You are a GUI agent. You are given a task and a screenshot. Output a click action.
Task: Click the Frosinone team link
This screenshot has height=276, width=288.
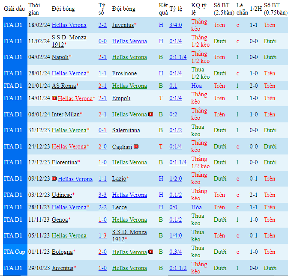(124, 74)
